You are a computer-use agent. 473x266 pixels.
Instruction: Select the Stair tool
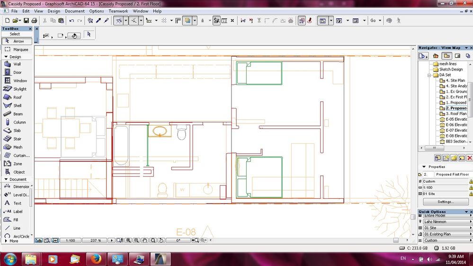(17, 139)
